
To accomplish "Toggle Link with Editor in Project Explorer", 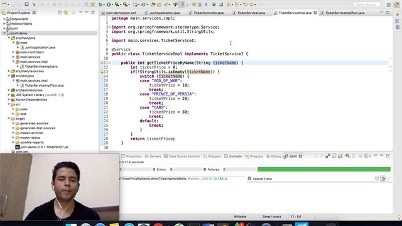I will (66, 13).
